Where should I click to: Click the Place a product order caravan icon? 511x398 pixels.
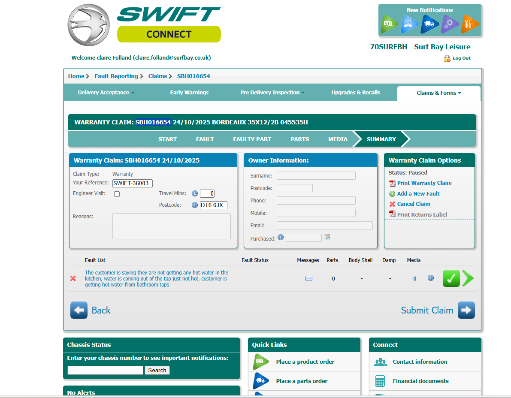[261, 362]
